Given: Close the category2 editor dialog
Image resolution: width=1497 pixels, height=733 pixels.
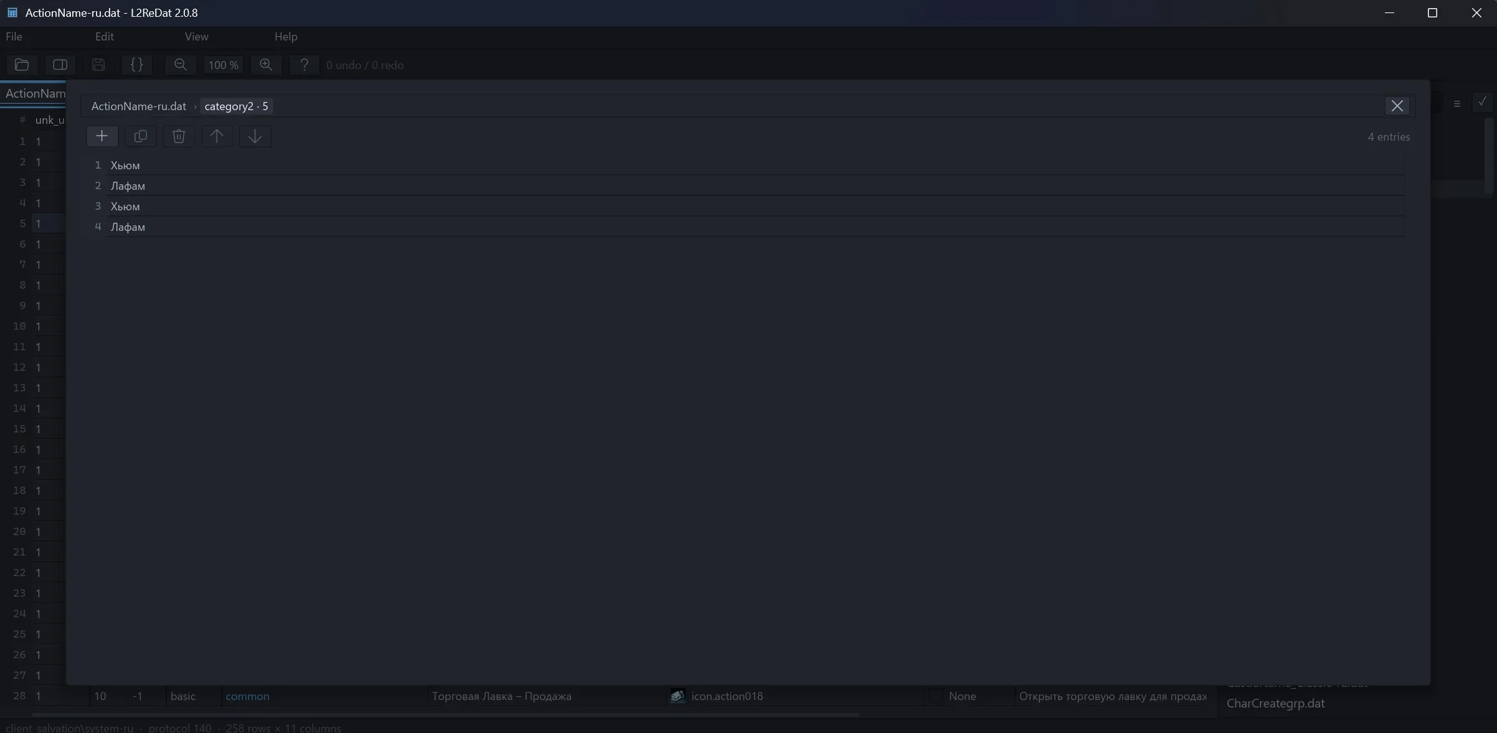Looking at the screenshot, I should tap(1397, 106).
